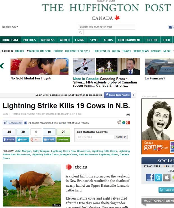Select the Entertainment navigation tab

coord(129,40)
